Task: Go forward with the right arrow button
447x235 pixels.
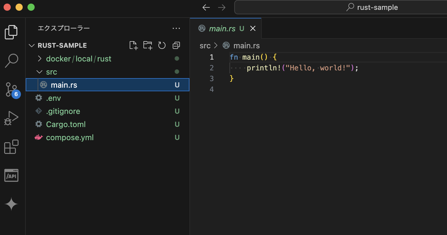Action: [x=222, y=7]
